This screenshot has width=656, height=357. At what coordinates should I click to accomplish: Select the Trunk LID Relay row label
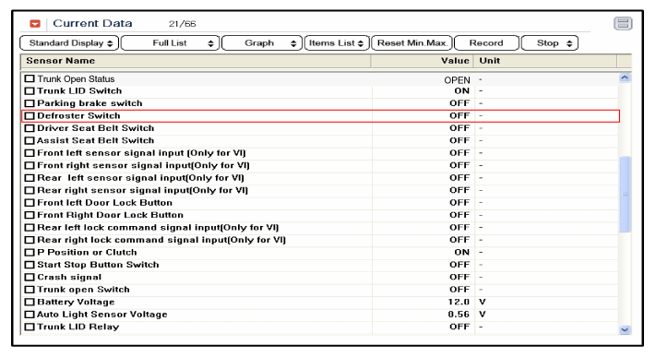coord(78,327)
